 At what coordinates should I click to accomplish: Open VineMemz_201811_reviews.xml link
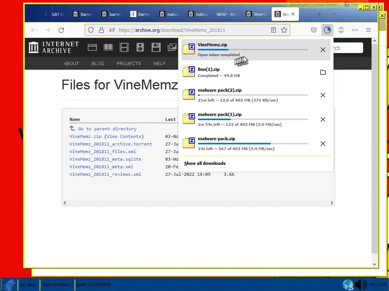[x=105, y=174]
